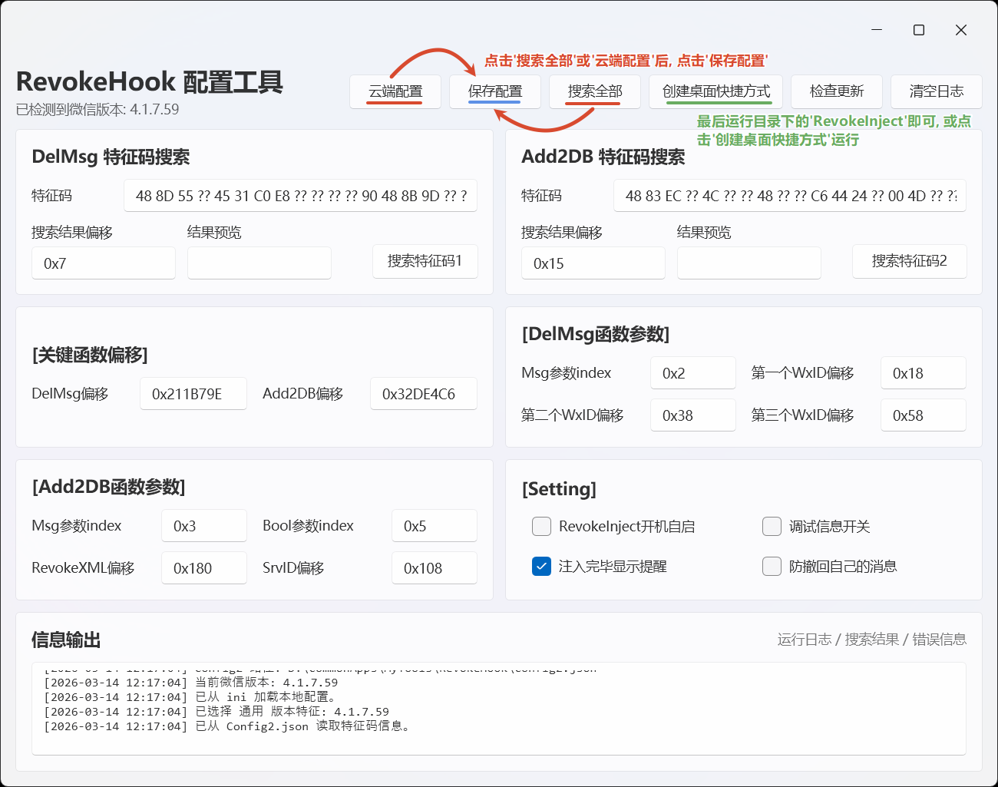This screenshot has width=998, height=787.
Task: Click '已检测到微信版本: 4.1.7.59' text
Action: point(97,110)
